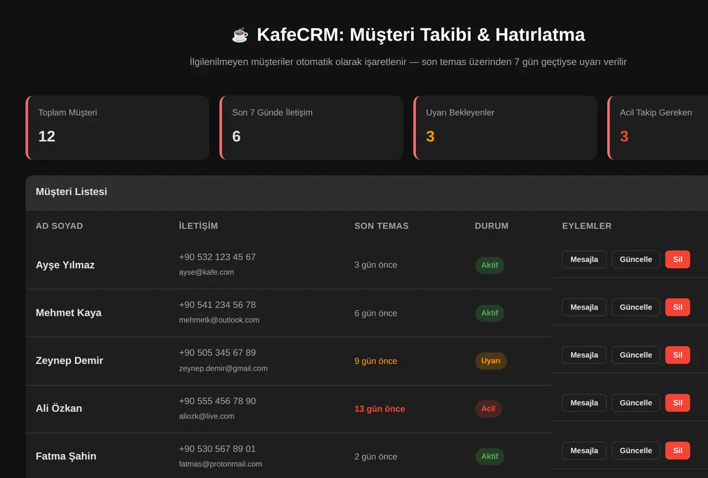Delete Mehmet Kaya using Sil button

pyautogui.click(x=677, y=307)
